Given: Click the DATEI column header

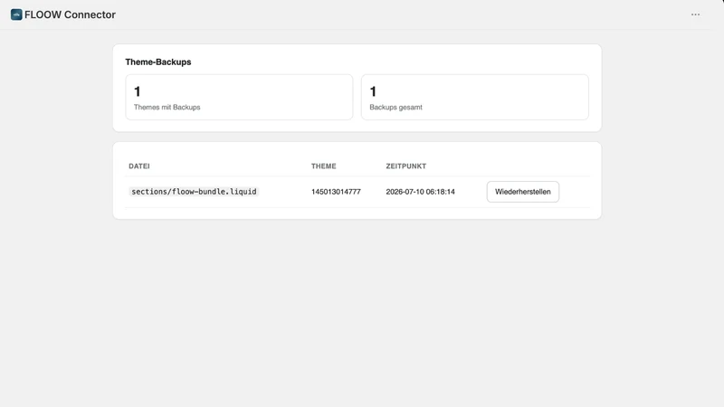Looking at the screenshot, I should [x=139, y=166].
